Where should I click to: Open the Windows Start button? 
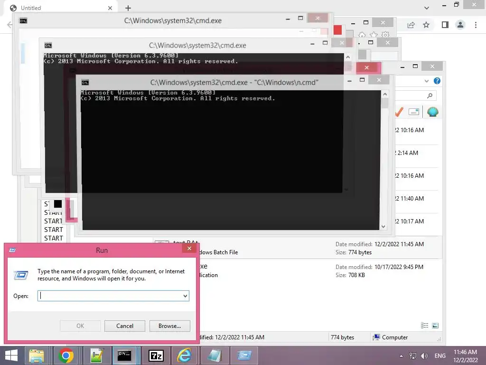coord(11,355)
